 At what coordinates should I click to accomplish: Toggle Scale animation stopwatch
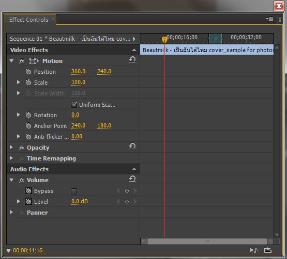click(x=28, y=83)
